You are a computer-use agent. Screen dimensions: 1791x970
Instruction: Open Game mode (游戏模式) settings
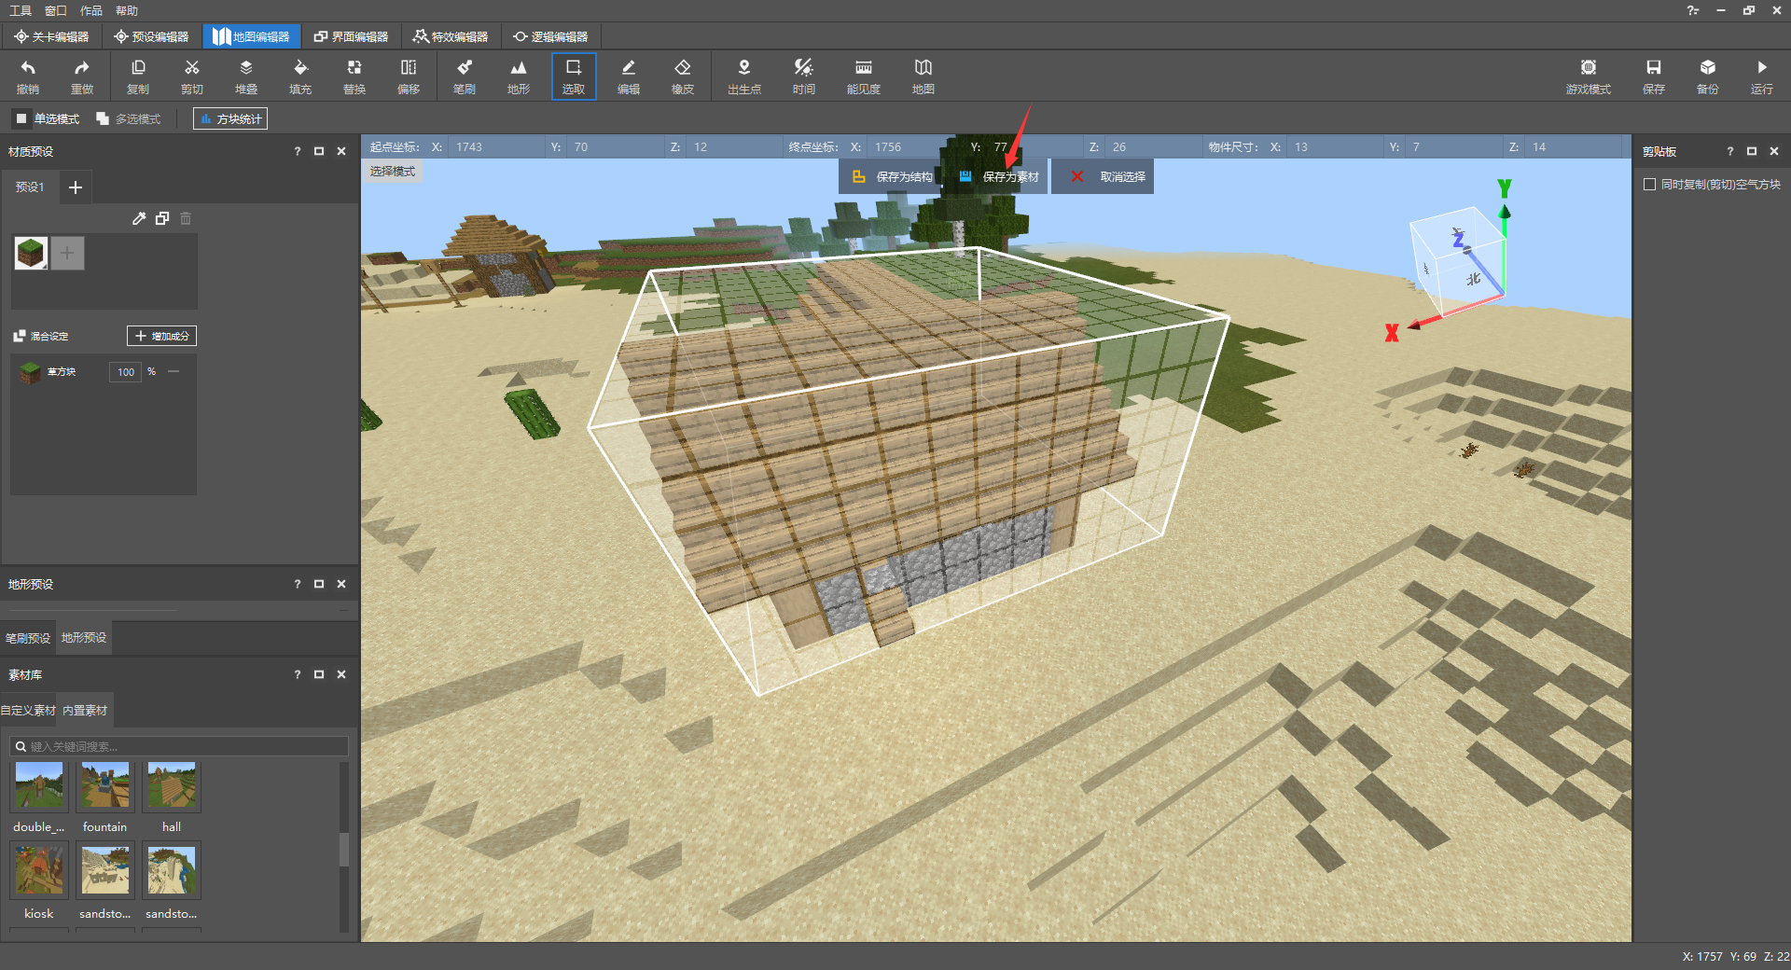pos(1589,76)
